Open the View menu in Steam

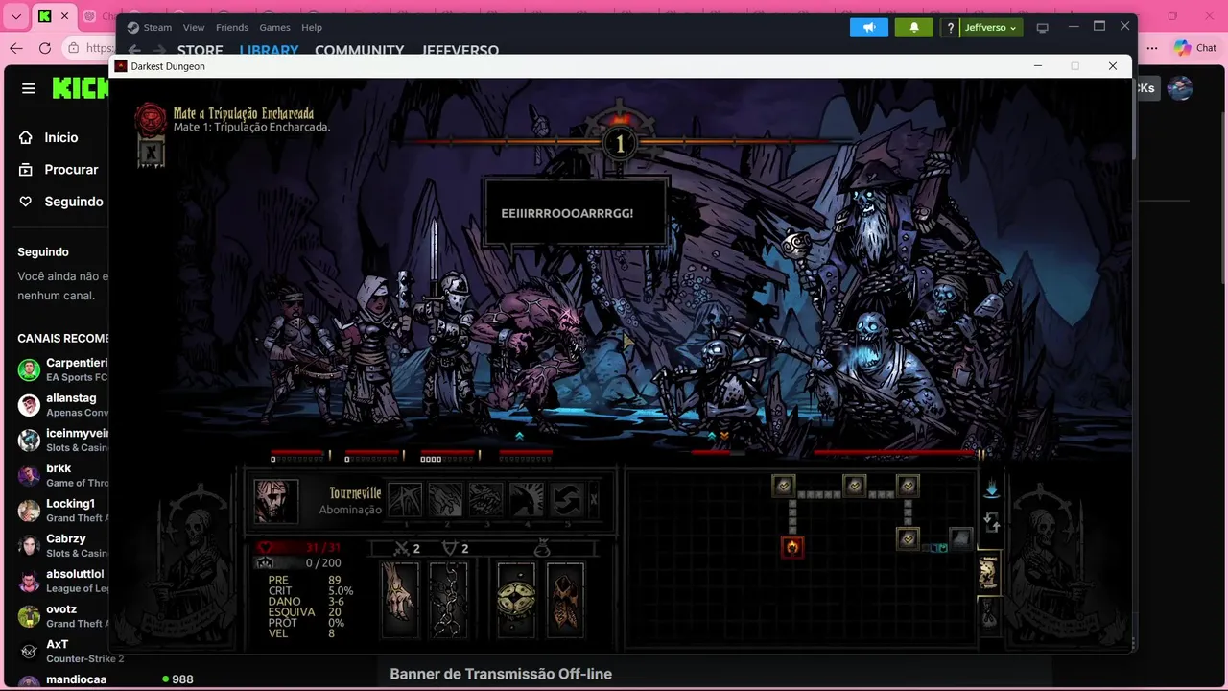194,27
